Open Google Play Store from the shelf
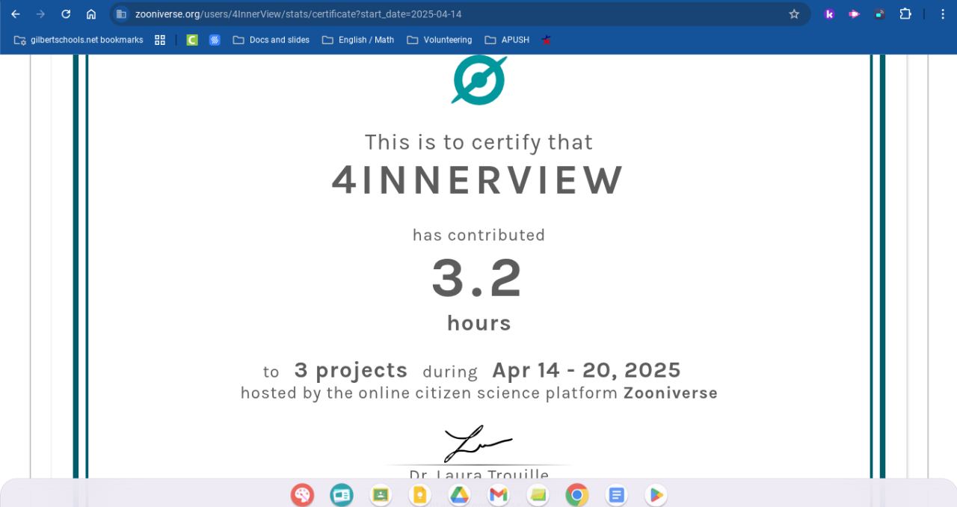957x507 pixels. coord(656,494)
